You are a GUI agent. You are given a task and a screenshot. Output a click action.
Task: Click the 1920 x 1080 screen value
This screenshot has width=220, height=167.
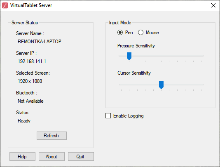click(x=30, y=81)
